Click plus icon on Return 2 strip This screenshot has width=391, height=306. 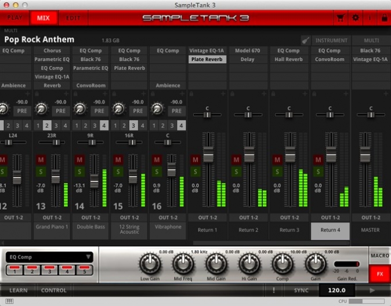264,94
